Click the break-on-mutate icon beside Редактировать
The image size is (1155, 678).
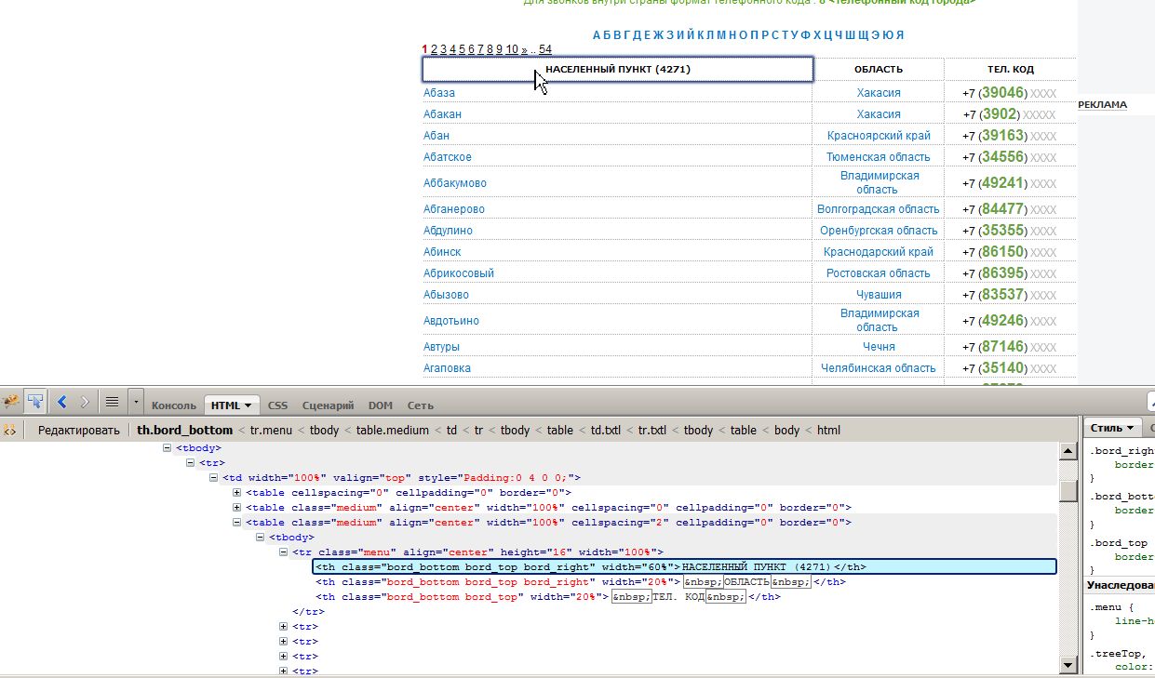9,430
